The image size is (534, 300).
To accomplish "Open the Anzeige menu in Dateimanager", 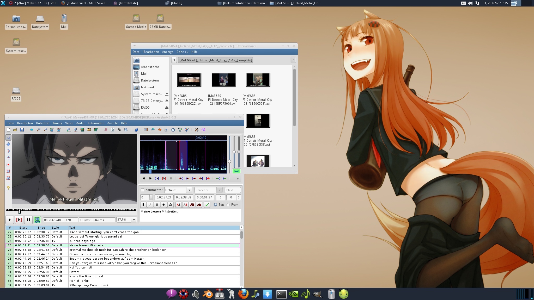I will click(168, 52).
